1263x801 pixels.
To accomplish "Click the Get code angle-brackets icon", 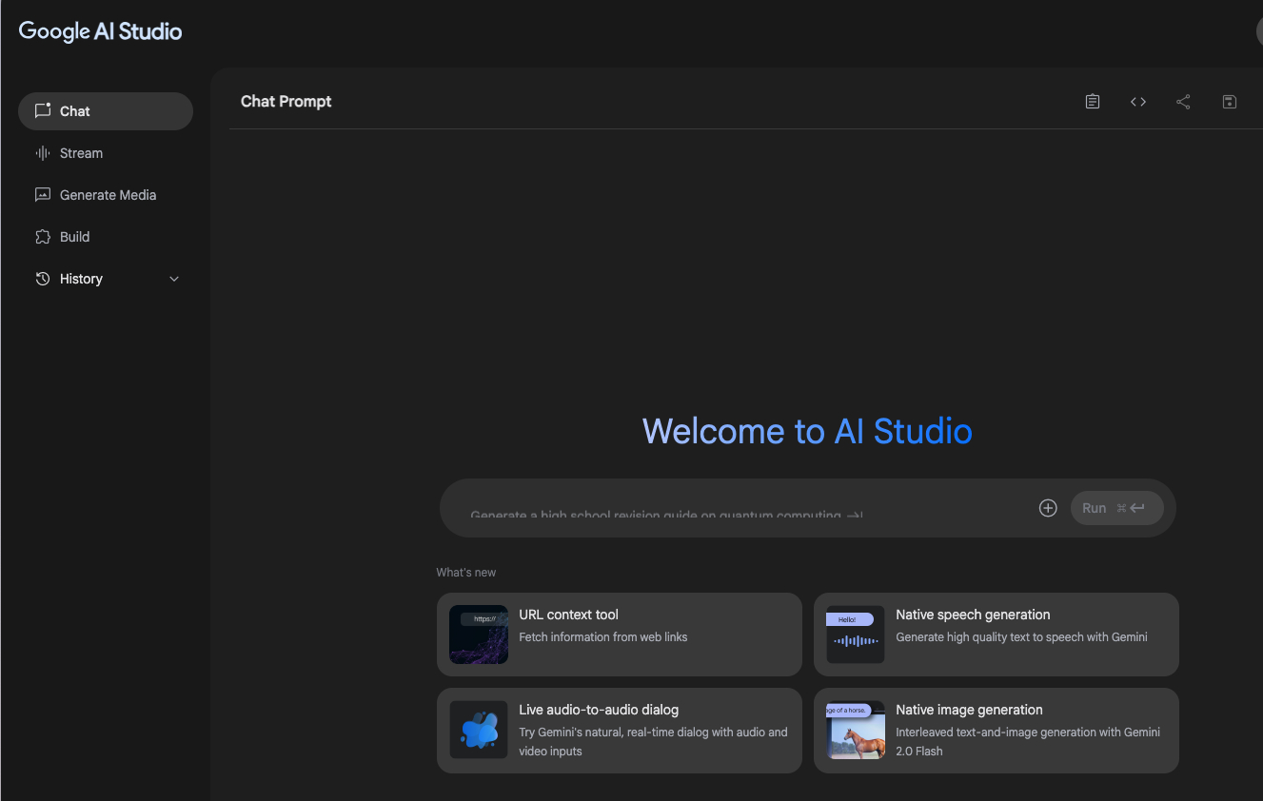I will [1138, 102].
